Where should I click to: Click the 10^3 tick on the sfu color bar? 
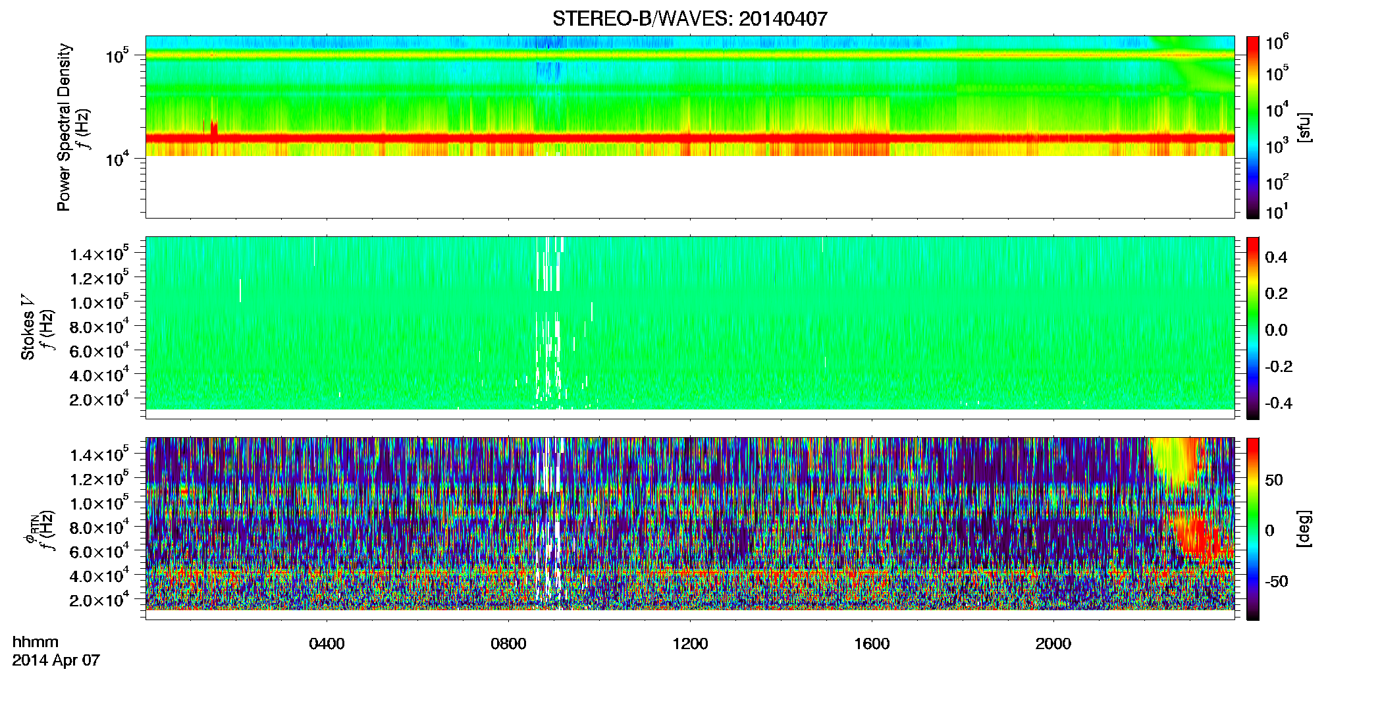click(1277, 145)
